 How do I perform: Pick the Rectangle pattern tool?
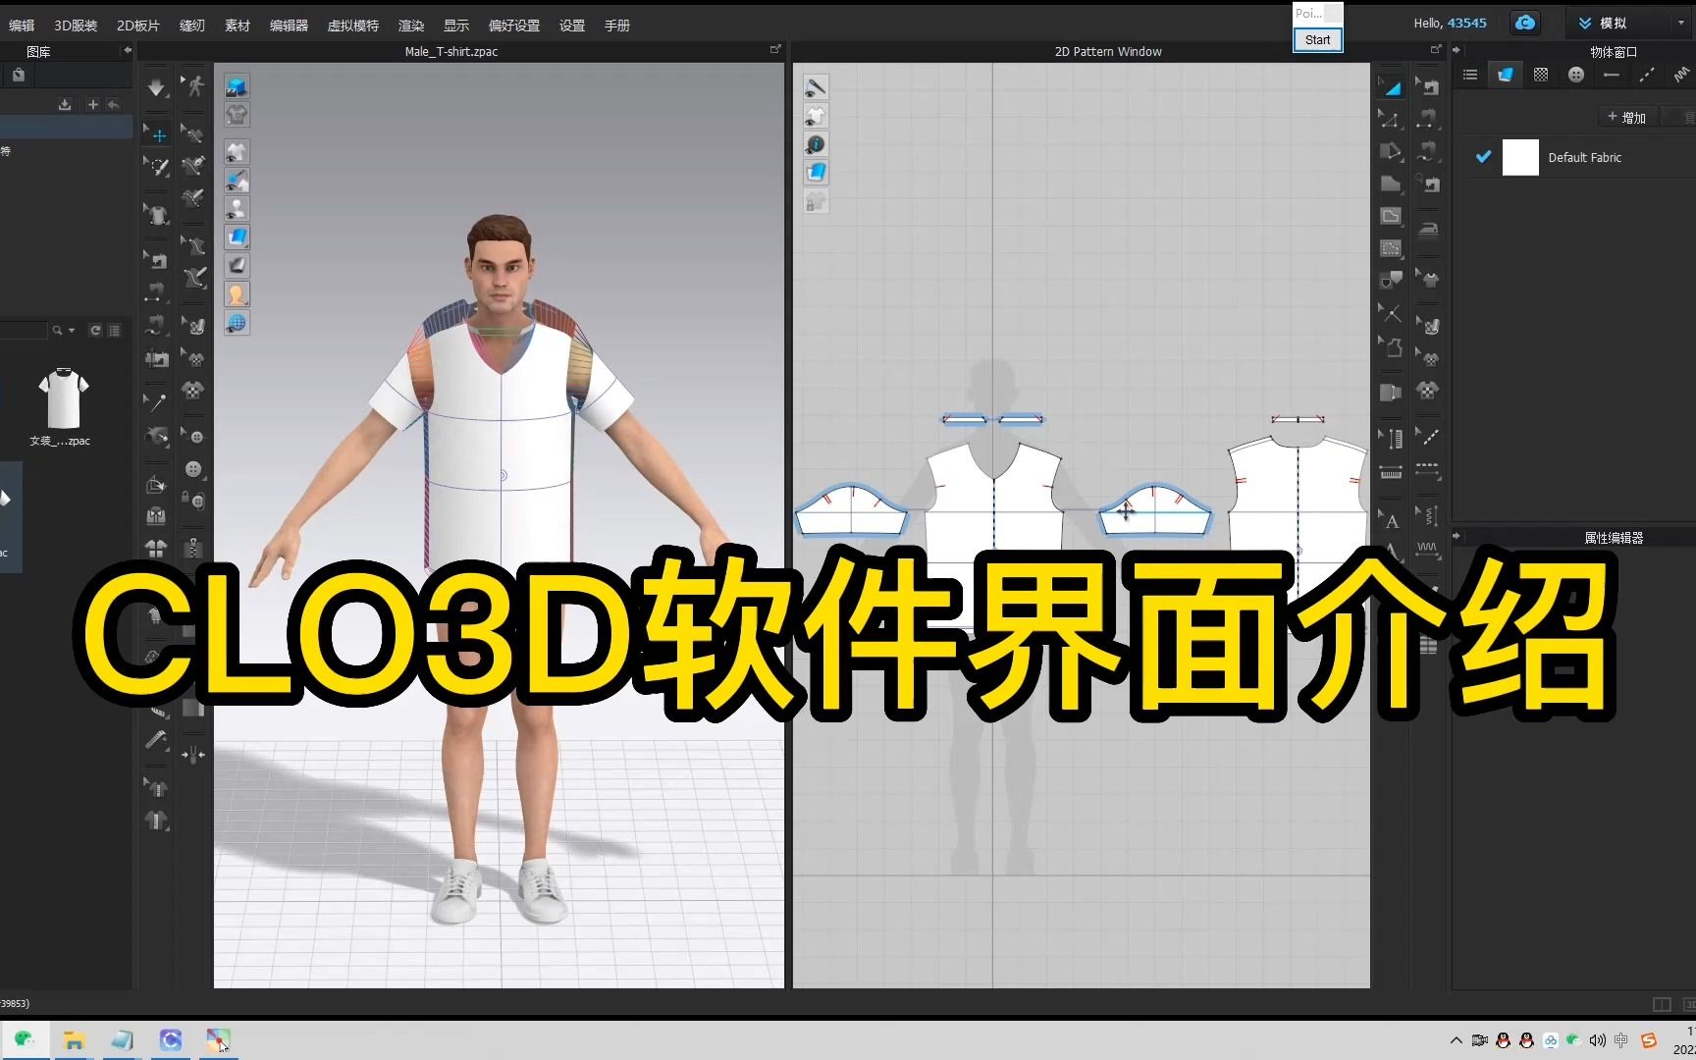pos(1391,216)
